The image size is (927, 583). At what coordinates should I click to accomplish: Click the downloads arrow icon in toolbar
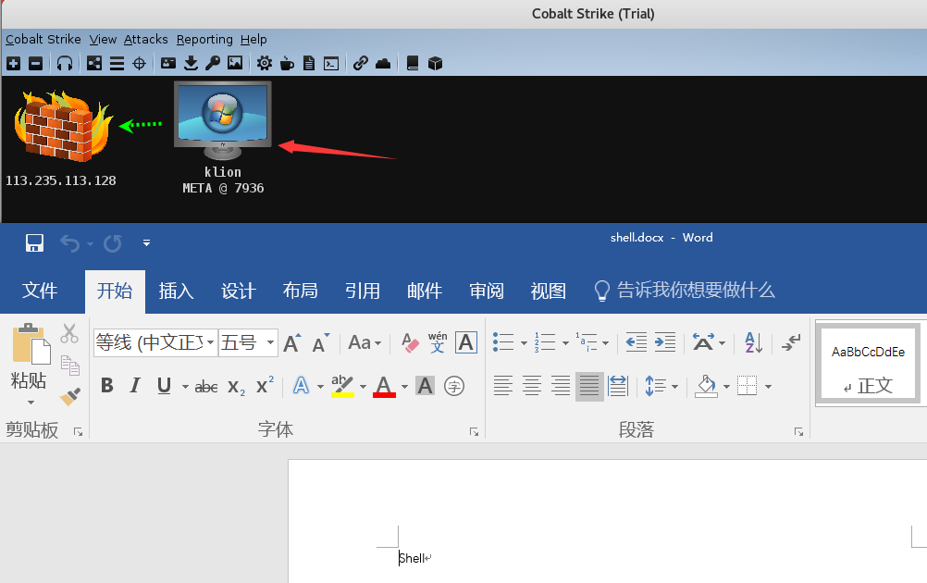191,63
